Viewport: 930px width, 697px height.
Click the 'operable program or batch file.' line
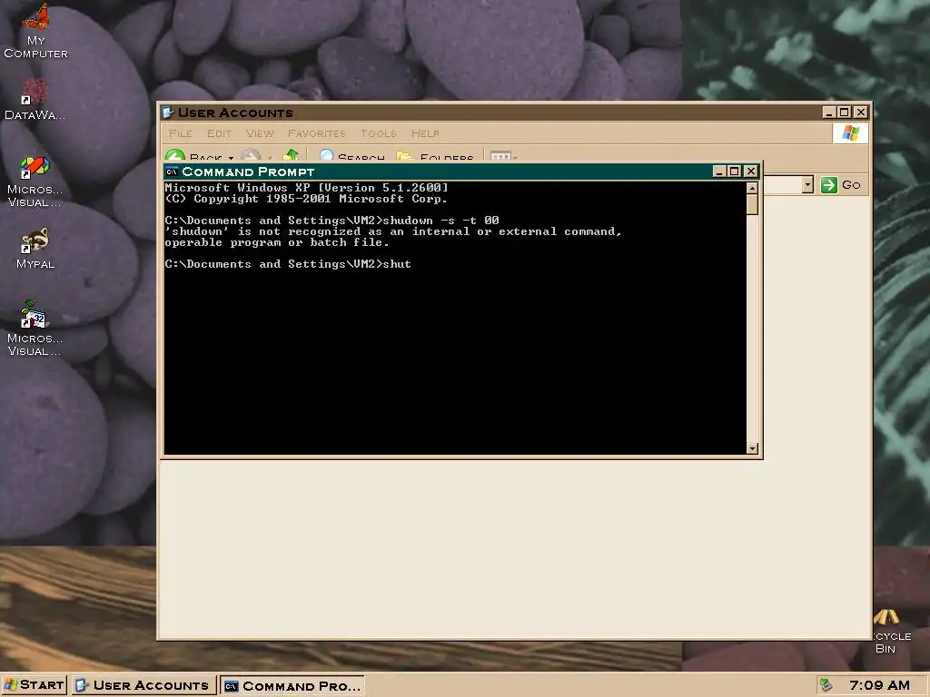[277, 242]
